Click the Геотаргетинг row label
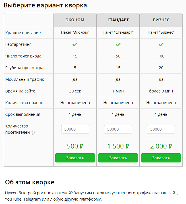The height and width of the screenshot is (204, 186). coord(18,44)
